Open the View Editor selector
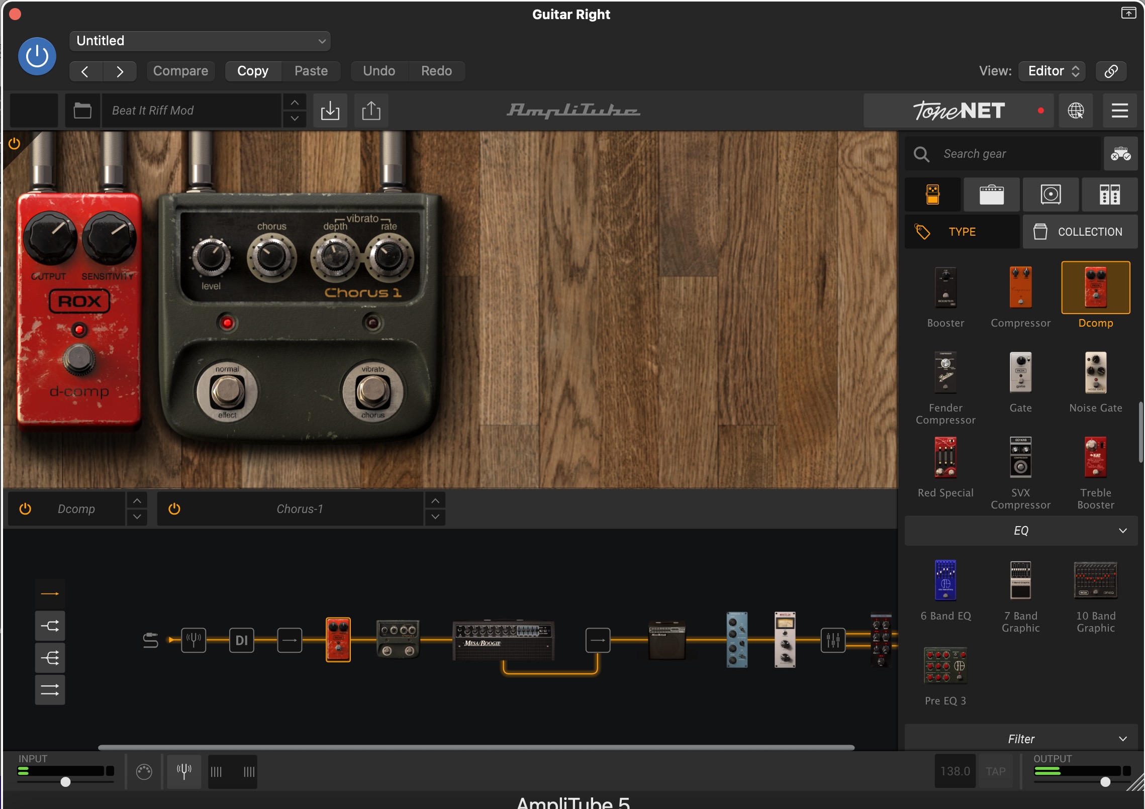The image size is (1145, 809). coord(1052,71)
